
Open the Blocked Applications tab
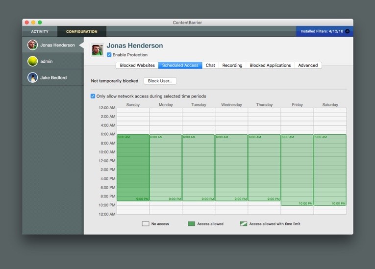point(270,65)
